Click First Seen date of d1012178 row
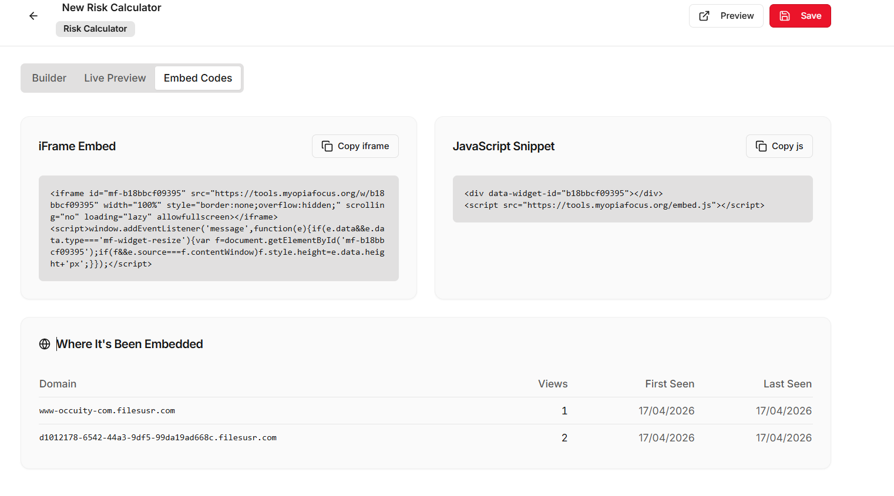Image resolution: width=894 pixels, height=496 pixels. pyautogui.click(x=667, y=438)
